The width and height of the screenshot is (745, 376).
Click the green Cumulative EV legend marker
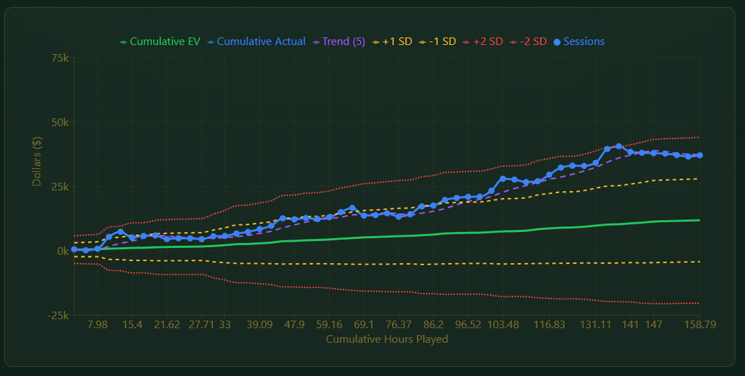click(124, 42)
